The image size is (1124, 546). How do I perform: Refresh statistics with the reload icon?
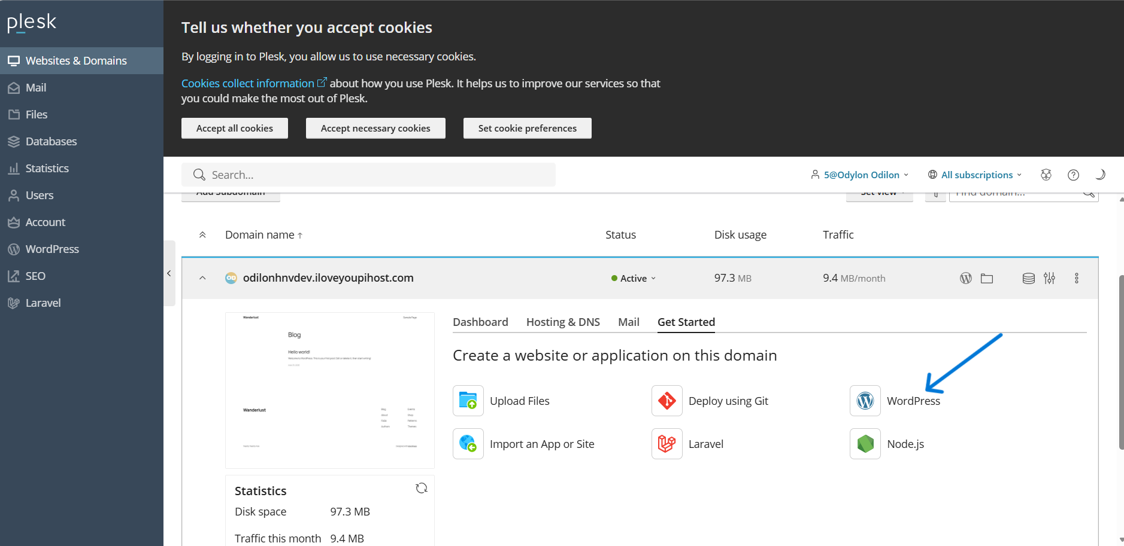tap(422, 488)
